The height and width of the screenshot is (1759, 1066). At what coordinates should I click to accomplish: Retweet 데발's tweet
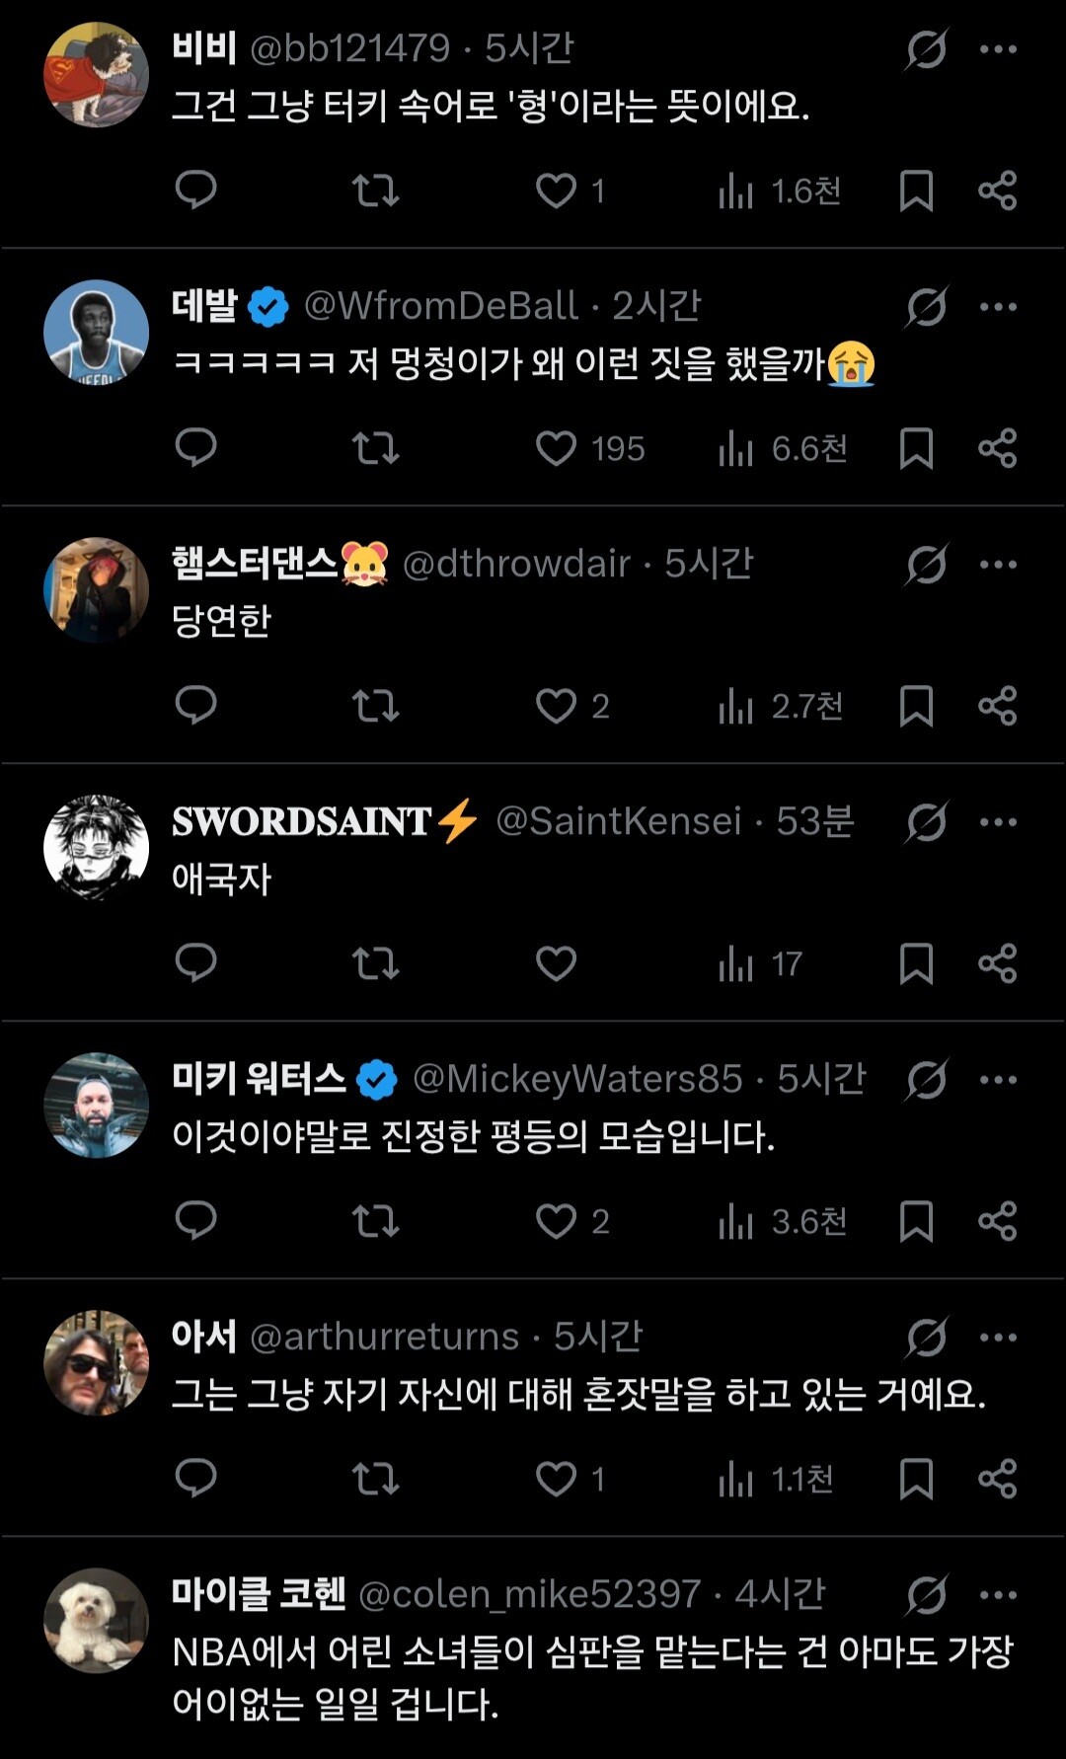375,448
